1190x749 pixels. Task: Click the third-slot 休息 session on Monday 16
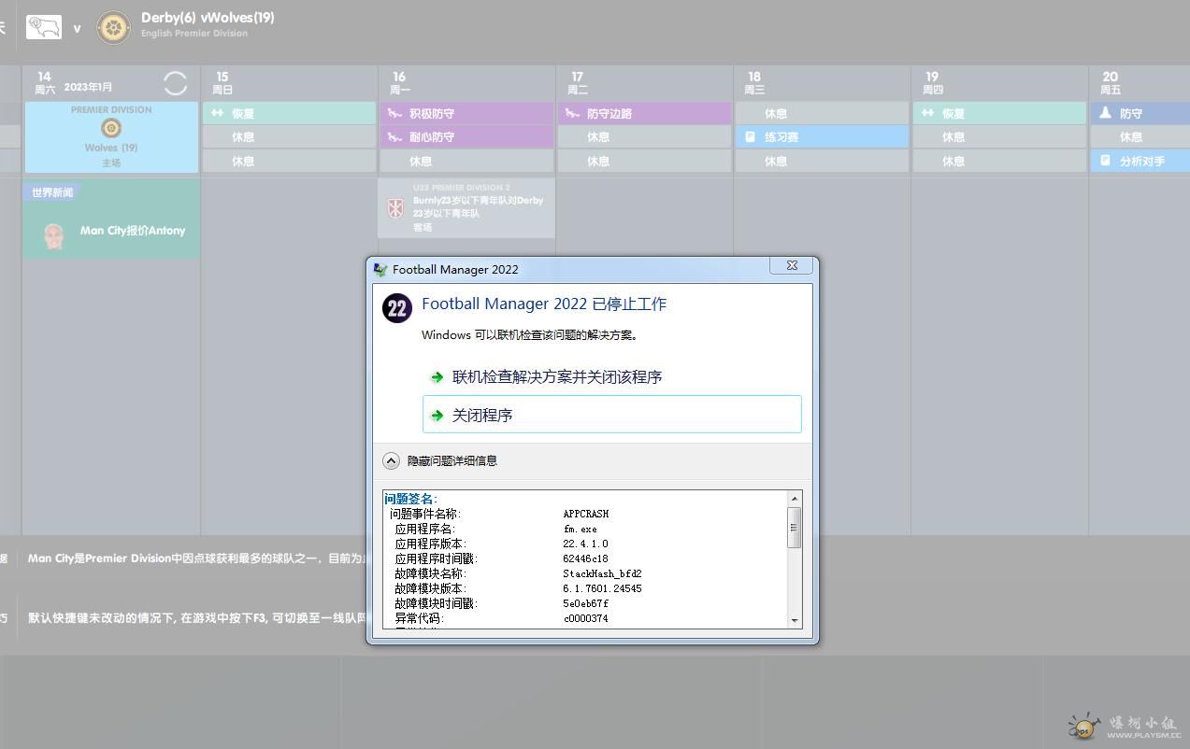tap(467, 161)
